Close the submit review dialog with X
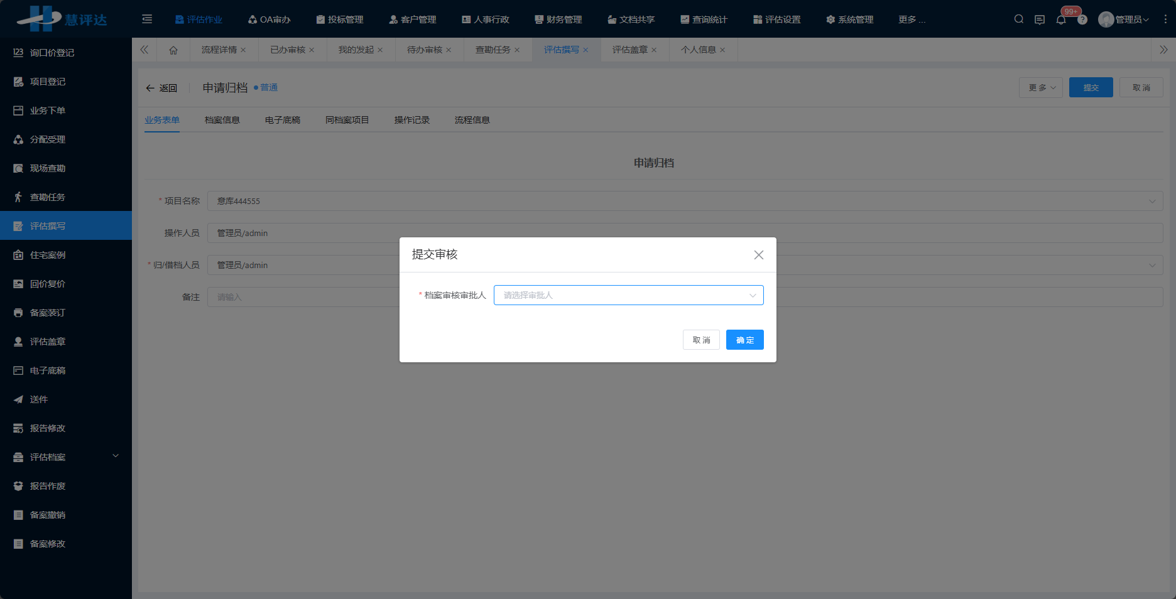This screenshot has width=1176, height=599. pos(758,255)
